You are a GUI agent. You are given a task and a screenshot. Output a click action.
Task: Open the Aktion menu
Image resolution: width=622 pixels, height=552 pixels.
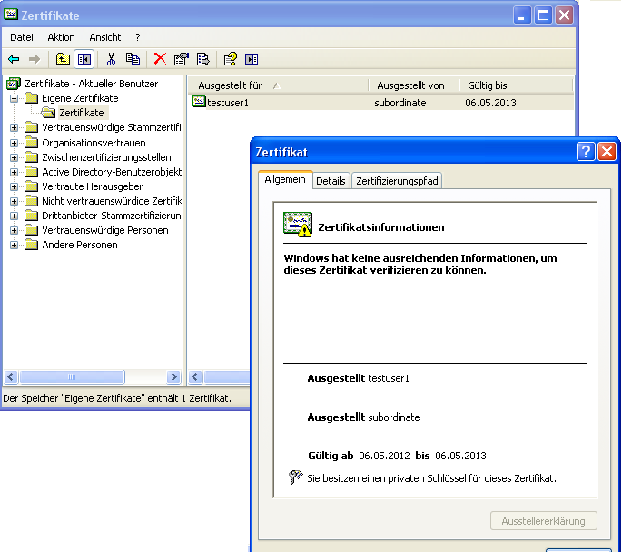click(61, 37)
